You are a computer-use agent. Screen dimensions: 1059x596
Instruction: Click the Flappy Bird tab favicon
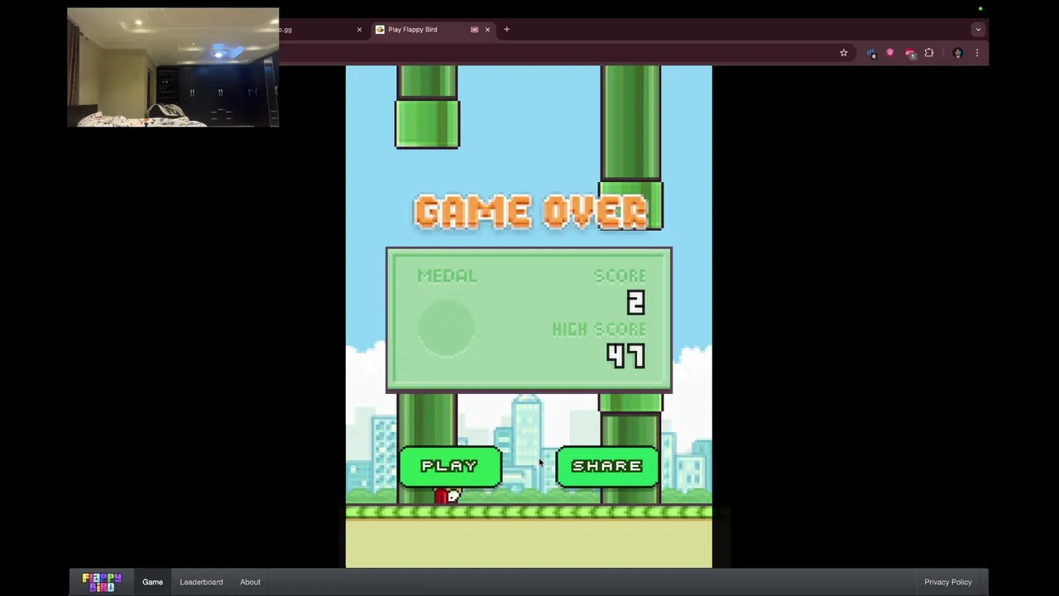tap(380, 30)
